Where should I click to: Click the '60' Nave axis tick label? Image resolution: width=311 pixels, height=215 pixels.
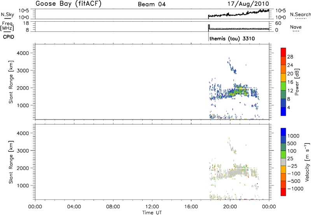coord(278,23)
